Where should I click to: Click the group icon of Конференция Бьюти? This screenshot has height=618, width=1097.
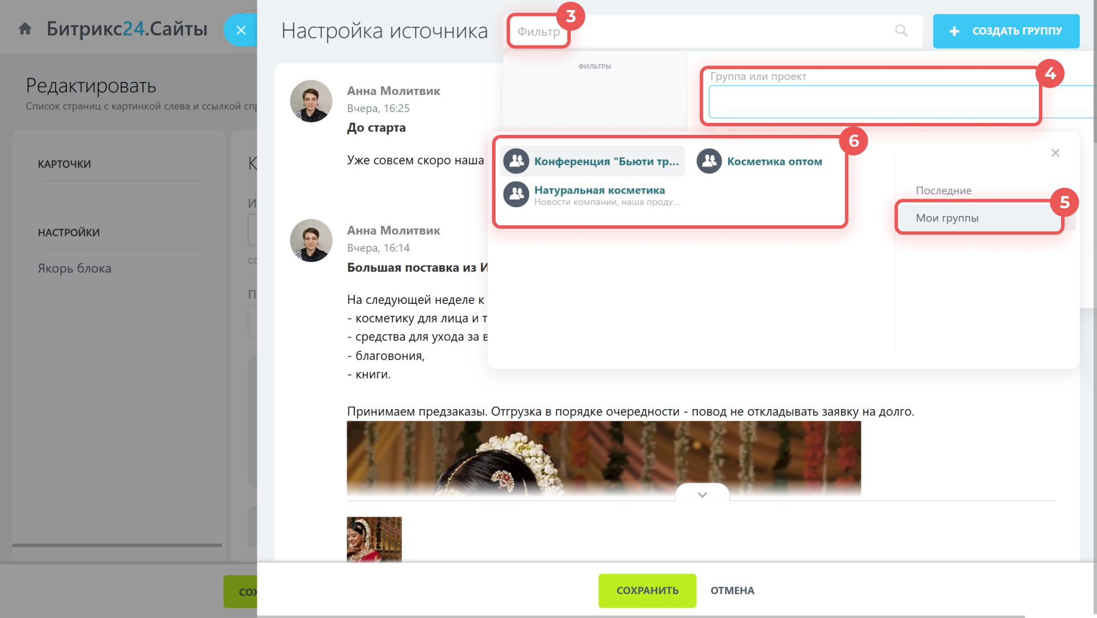[516, 161]
